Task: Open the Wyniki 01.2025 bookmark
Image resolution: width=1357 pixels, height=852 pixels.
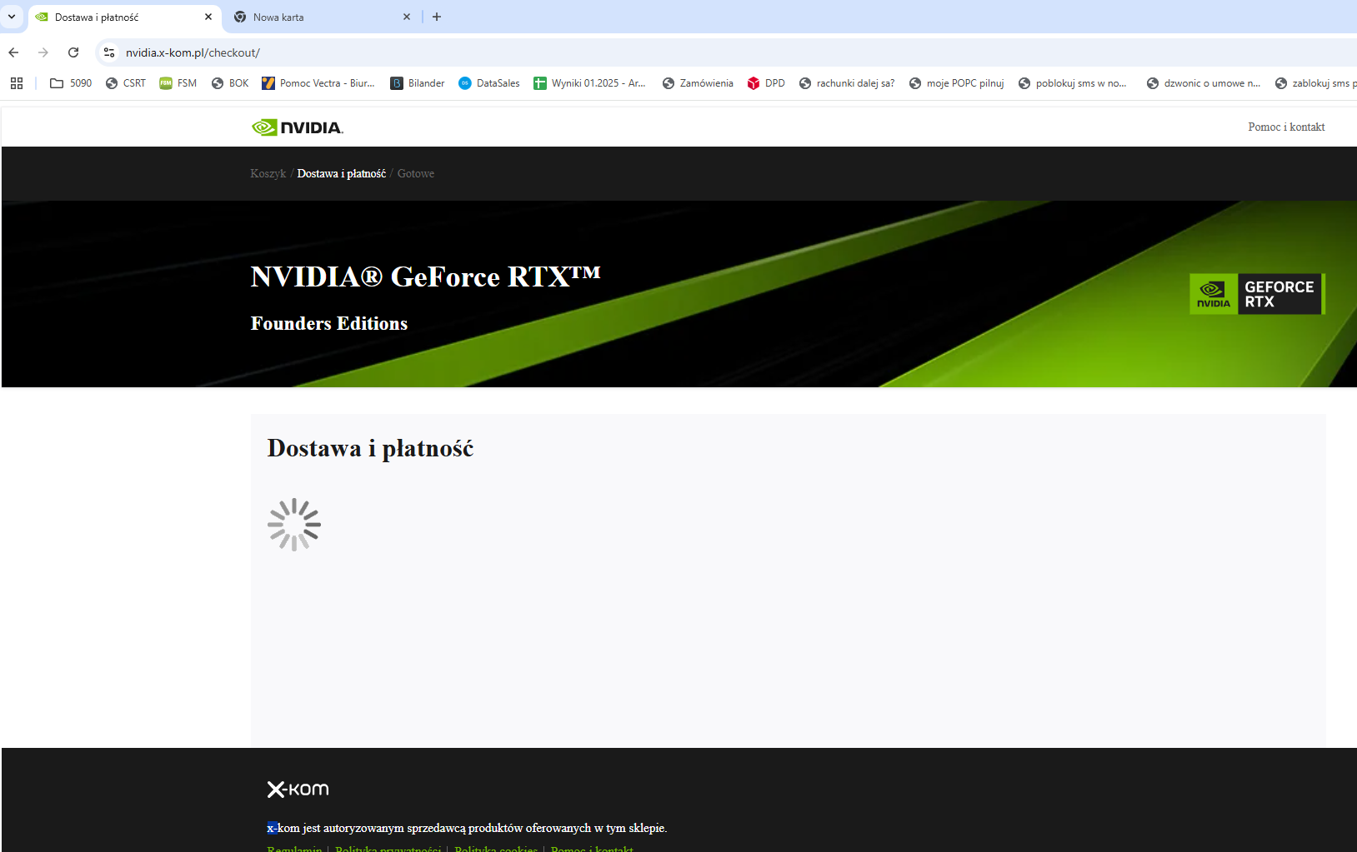Action: pos(590,83)
